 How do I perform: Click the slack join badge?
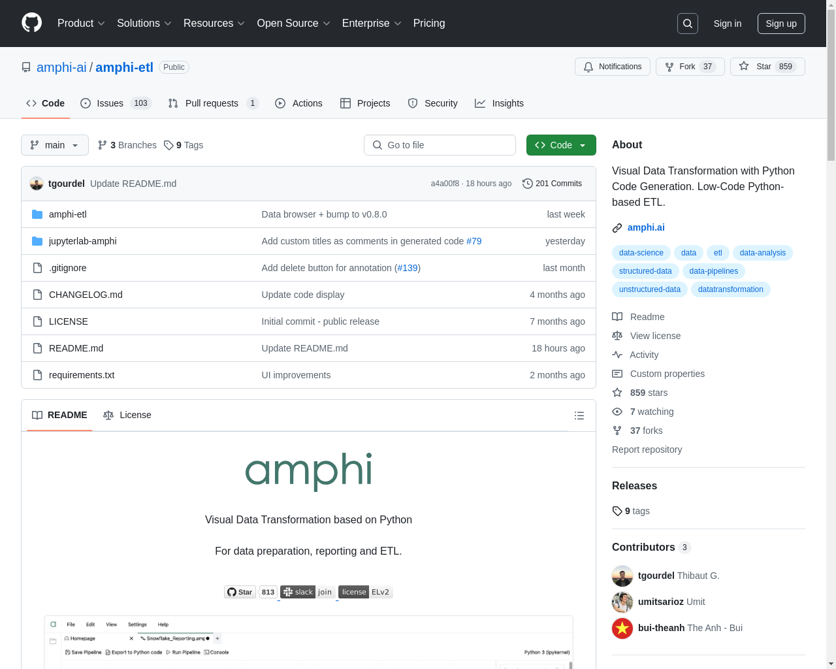pos(308,592)
